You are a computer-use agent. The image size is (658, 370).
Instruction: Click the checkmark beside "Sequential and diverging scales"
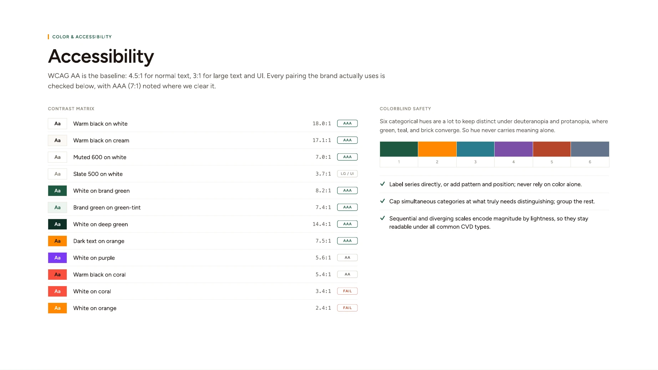(383, 218)
